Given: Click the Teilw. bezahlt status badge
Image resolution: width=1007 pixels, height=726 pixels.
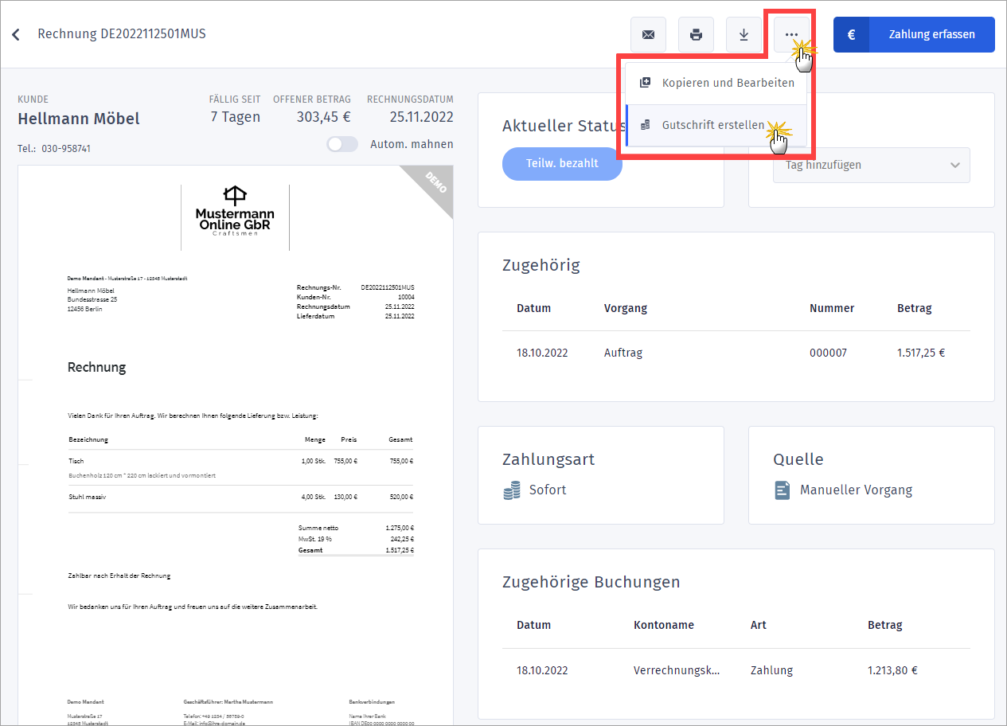Looking at the screenshot, I should click(x=561, y=163).
